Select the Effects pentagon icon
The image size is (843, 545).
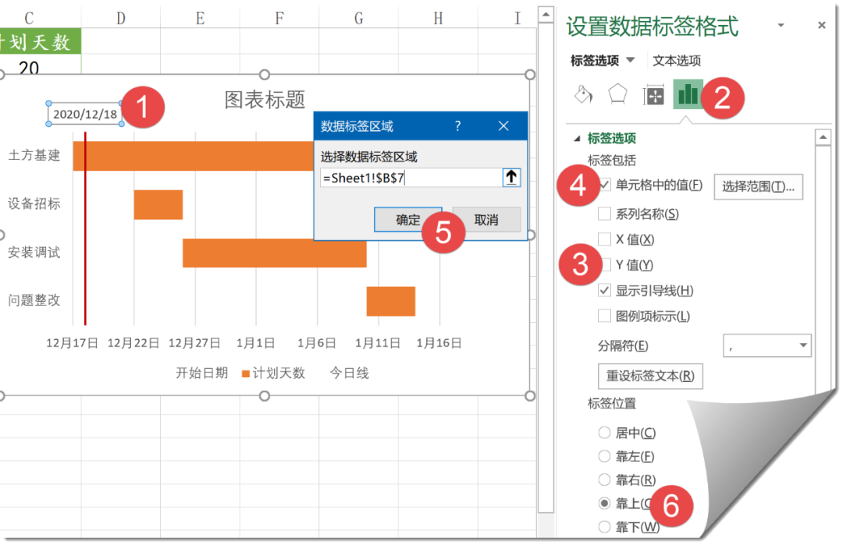618,94
